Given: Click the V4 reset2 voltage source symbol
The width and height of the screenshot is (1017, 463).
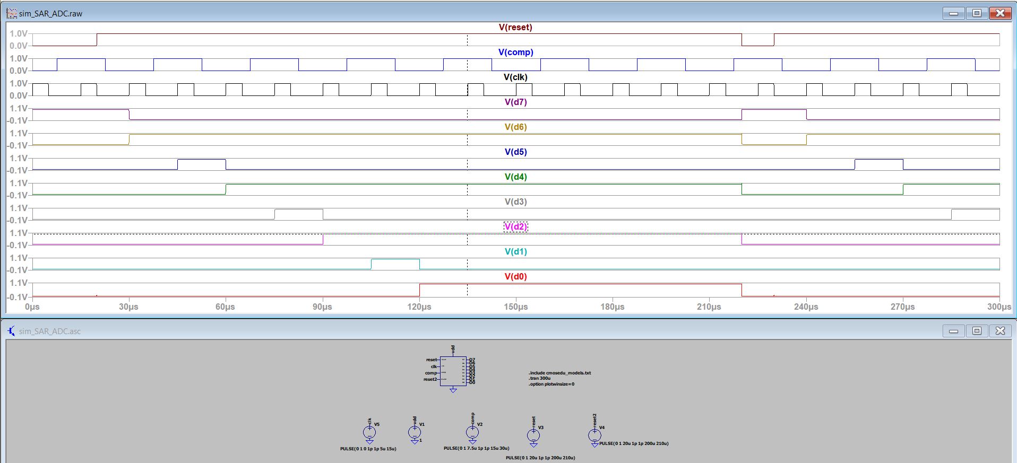Looking at the screenshot, I should click(594, 435).
